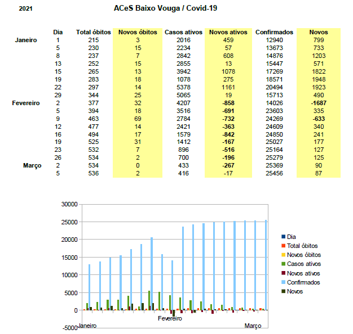Click the 'Casos ativos' legend entry text
The image size is (353, 334).
click(x=304, y=264)
